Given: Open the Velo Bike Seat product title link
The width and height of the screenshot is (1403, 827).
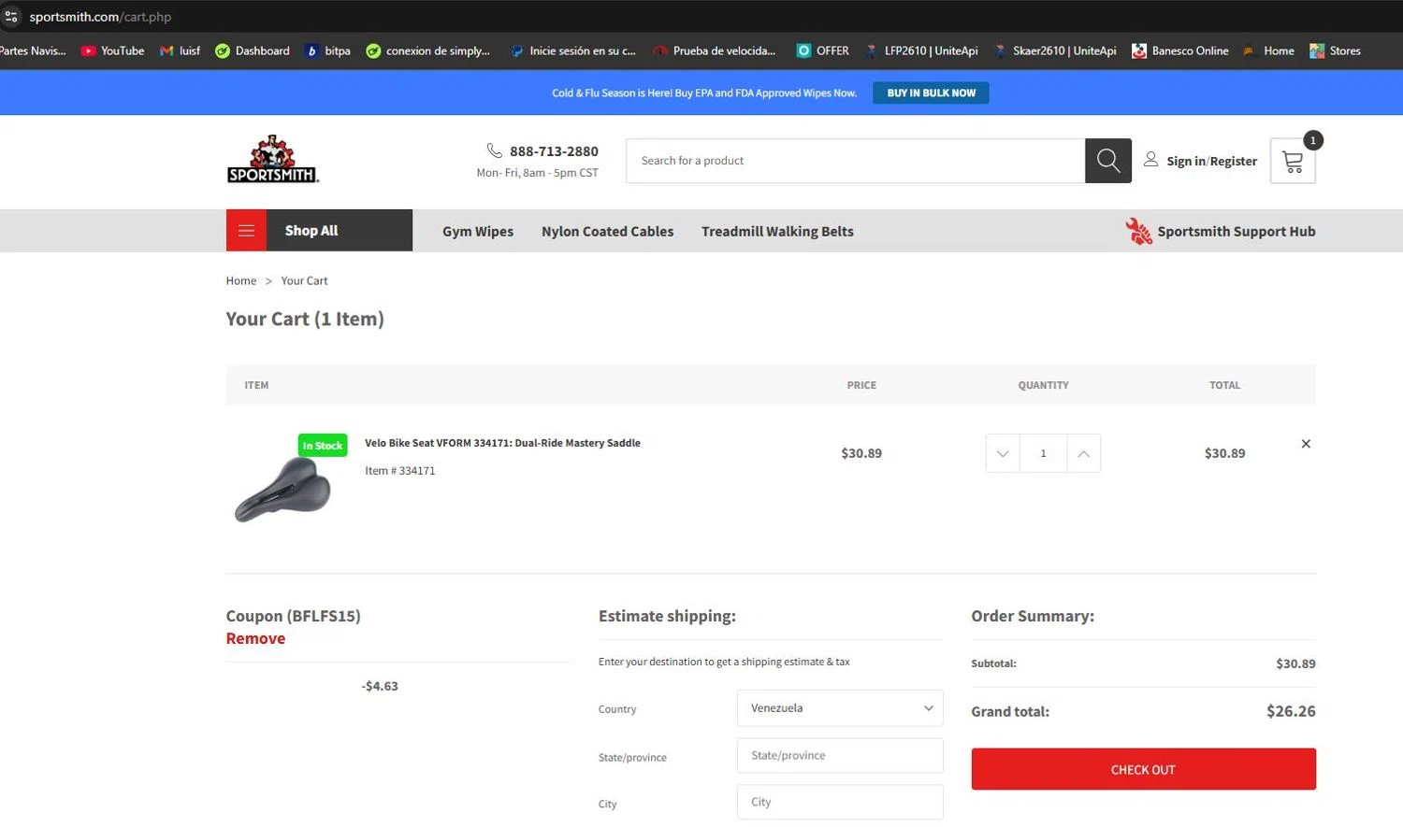Looking at the screenshot, I should [502, 443].
